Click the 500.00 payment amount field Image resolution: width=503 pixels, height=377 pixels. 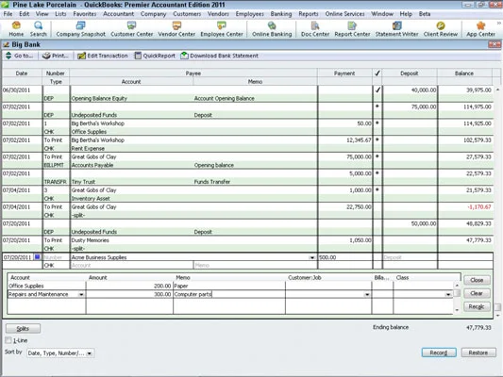344,257
